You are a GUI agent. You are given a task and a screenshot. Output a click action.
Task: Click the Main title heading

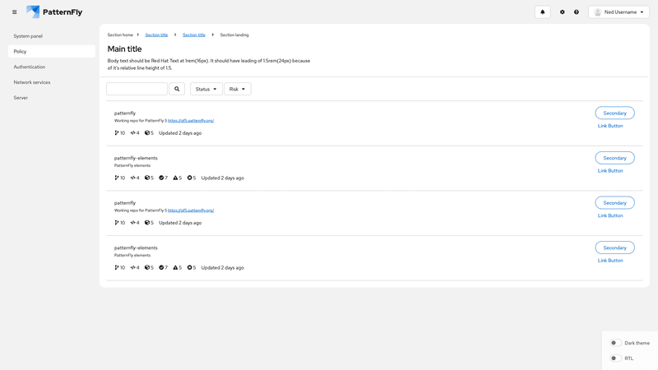pos(125,49)
